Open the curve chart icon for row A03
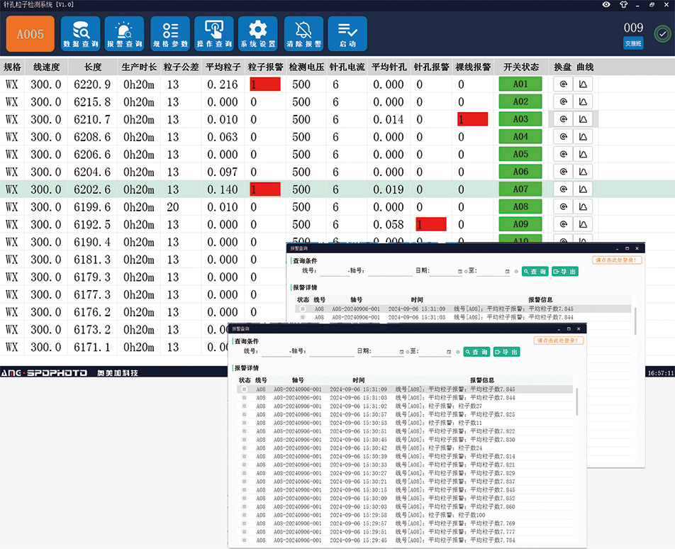Viewport: 675px width, 549px height. 584,119
